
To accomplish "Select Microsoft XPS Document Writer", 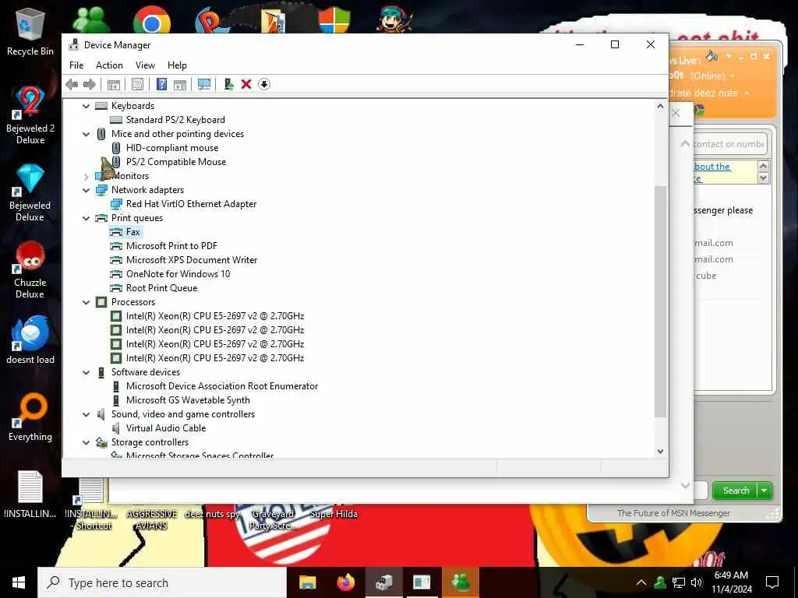I will [192, 260].
